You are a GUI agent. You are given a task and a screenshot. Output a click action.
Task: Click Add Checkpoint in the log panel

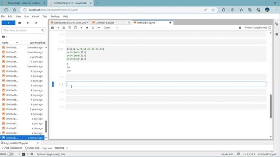[x=12, y=148]
